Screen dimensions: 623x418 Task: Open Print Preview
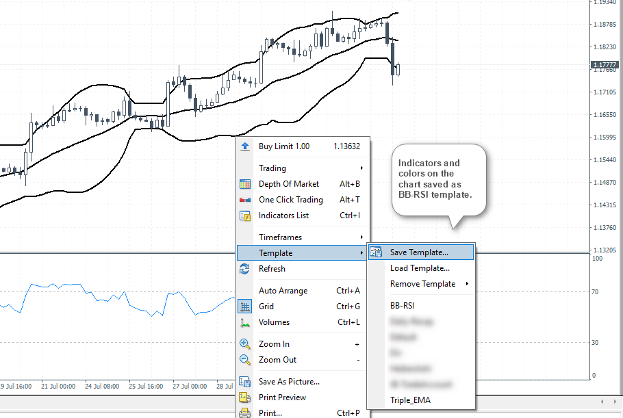[282, 397]
